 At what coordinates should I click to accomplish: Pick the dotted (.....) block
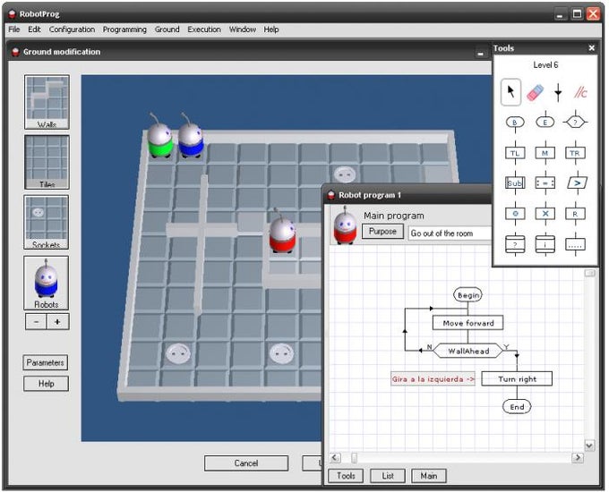[575, 244]
